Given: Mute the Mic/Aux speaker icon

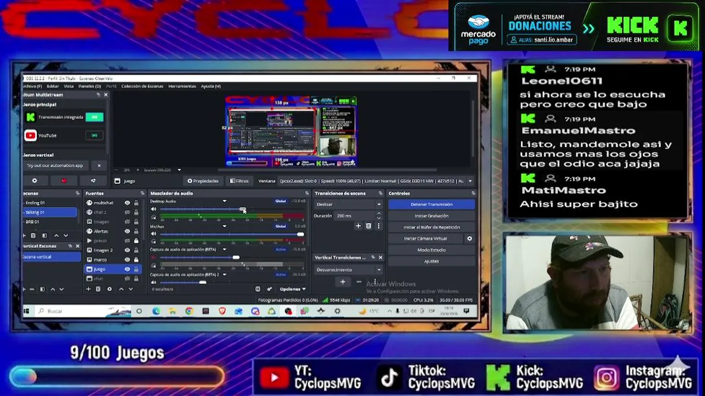Looking at the screenshot, I should (154, 234).
